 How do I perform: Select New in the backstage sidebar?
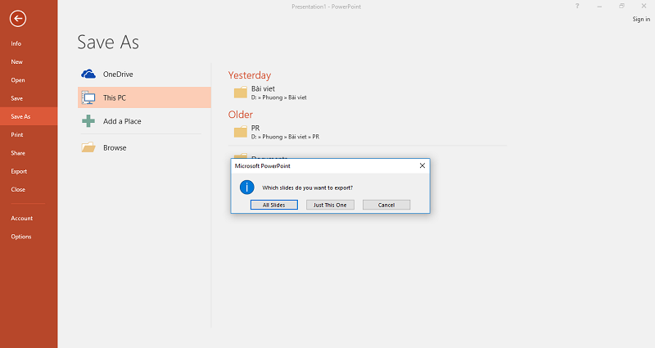(x=16, y=61)
